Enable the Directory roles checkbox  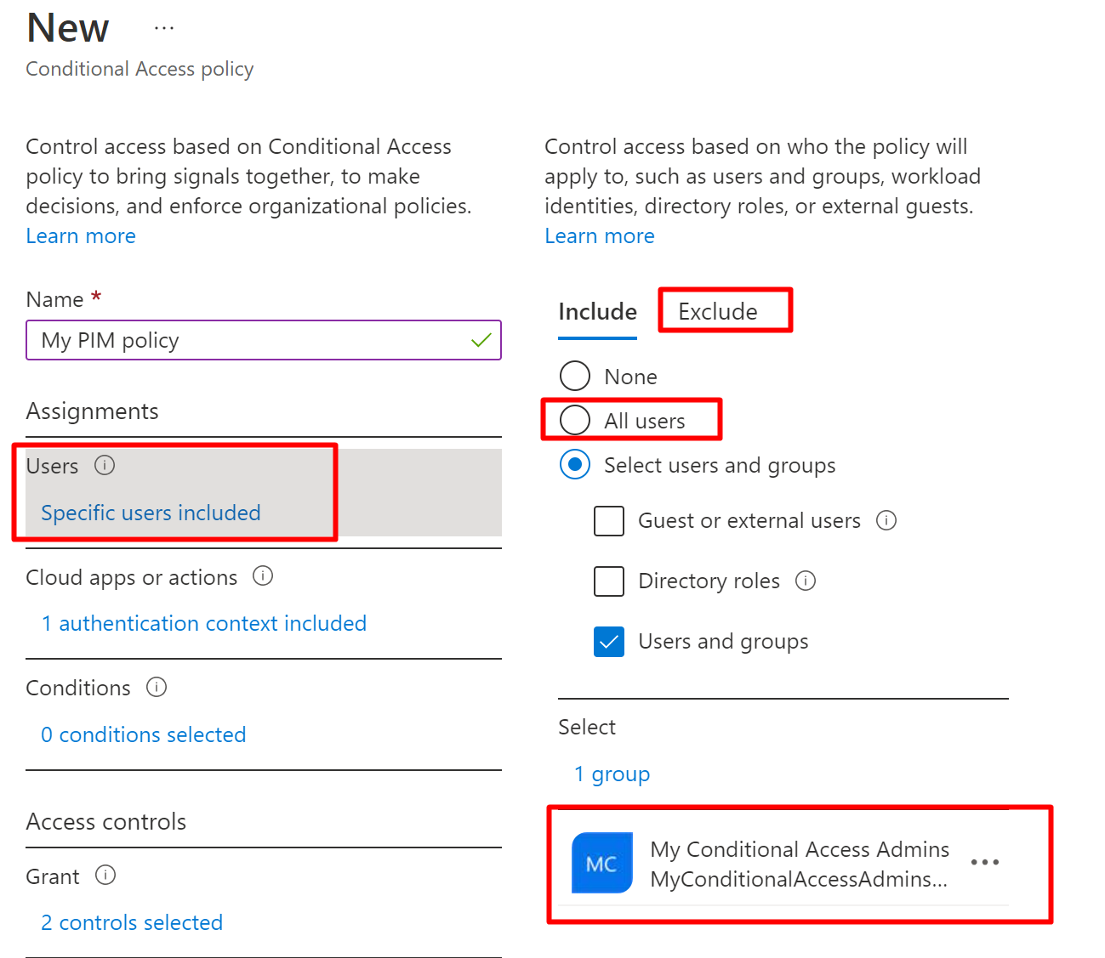pos(609,581)
